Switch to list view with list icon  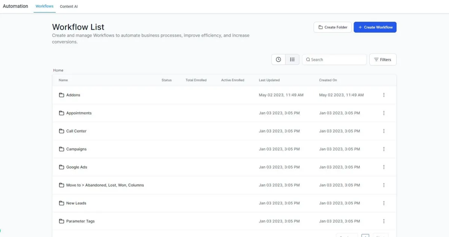click(292, 60)
